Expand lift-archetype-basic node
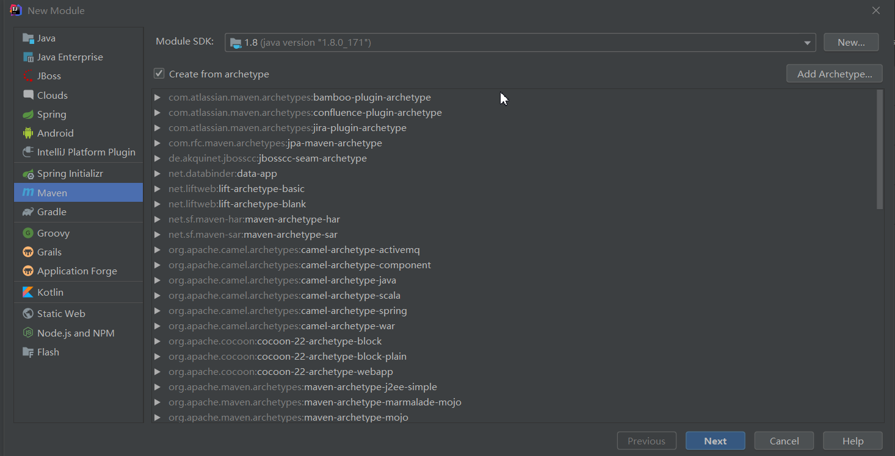895x456 pixels. point(158,189)
